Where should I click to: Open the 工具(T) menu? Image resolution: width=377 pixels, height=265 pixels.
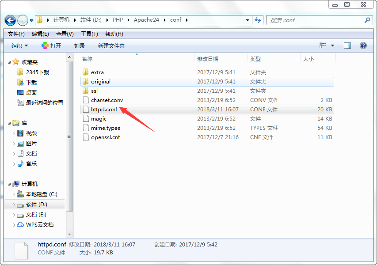89,34
